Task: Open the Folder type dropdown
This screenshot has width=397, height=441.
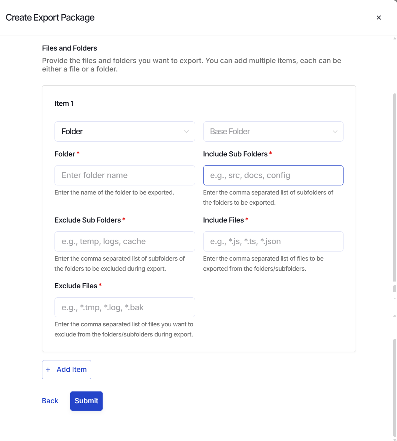Action: tap(124, 131)
